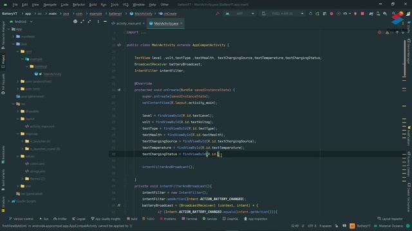Open the Terminal tool window
Screen dimensions: 412x231
tap(189, 219)
